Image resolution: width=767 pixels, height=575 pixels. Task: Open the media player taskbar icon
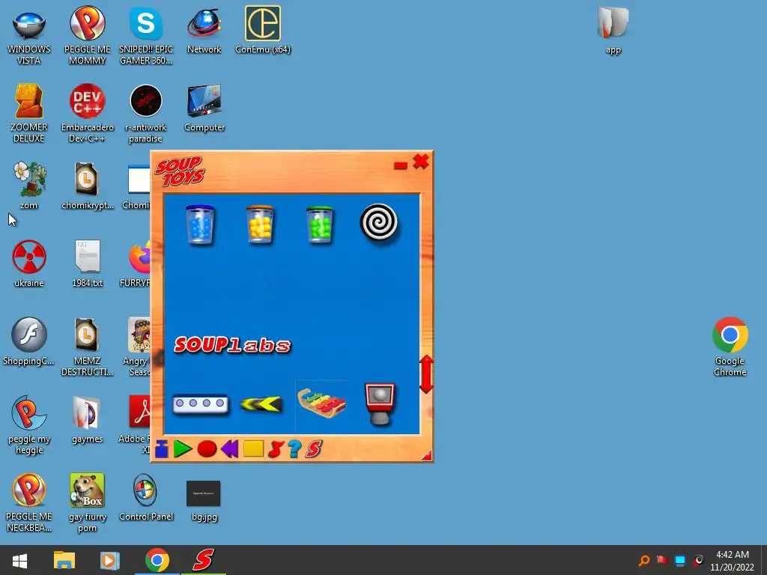pyautogui.click(x=109, y=560)
